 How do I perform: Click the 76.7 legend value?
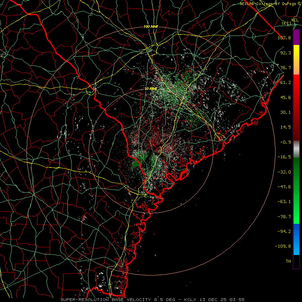pyautogui.click(x=286, y=67)
